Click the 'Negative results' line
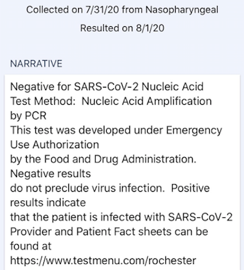Image resolution: width=244 pixels, height=270 pixels. 51,174
